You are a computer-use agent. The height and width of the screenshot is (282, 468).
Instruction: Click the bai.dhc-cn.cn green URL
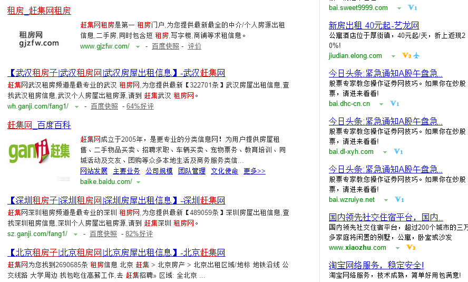click(x=349, y=103)
